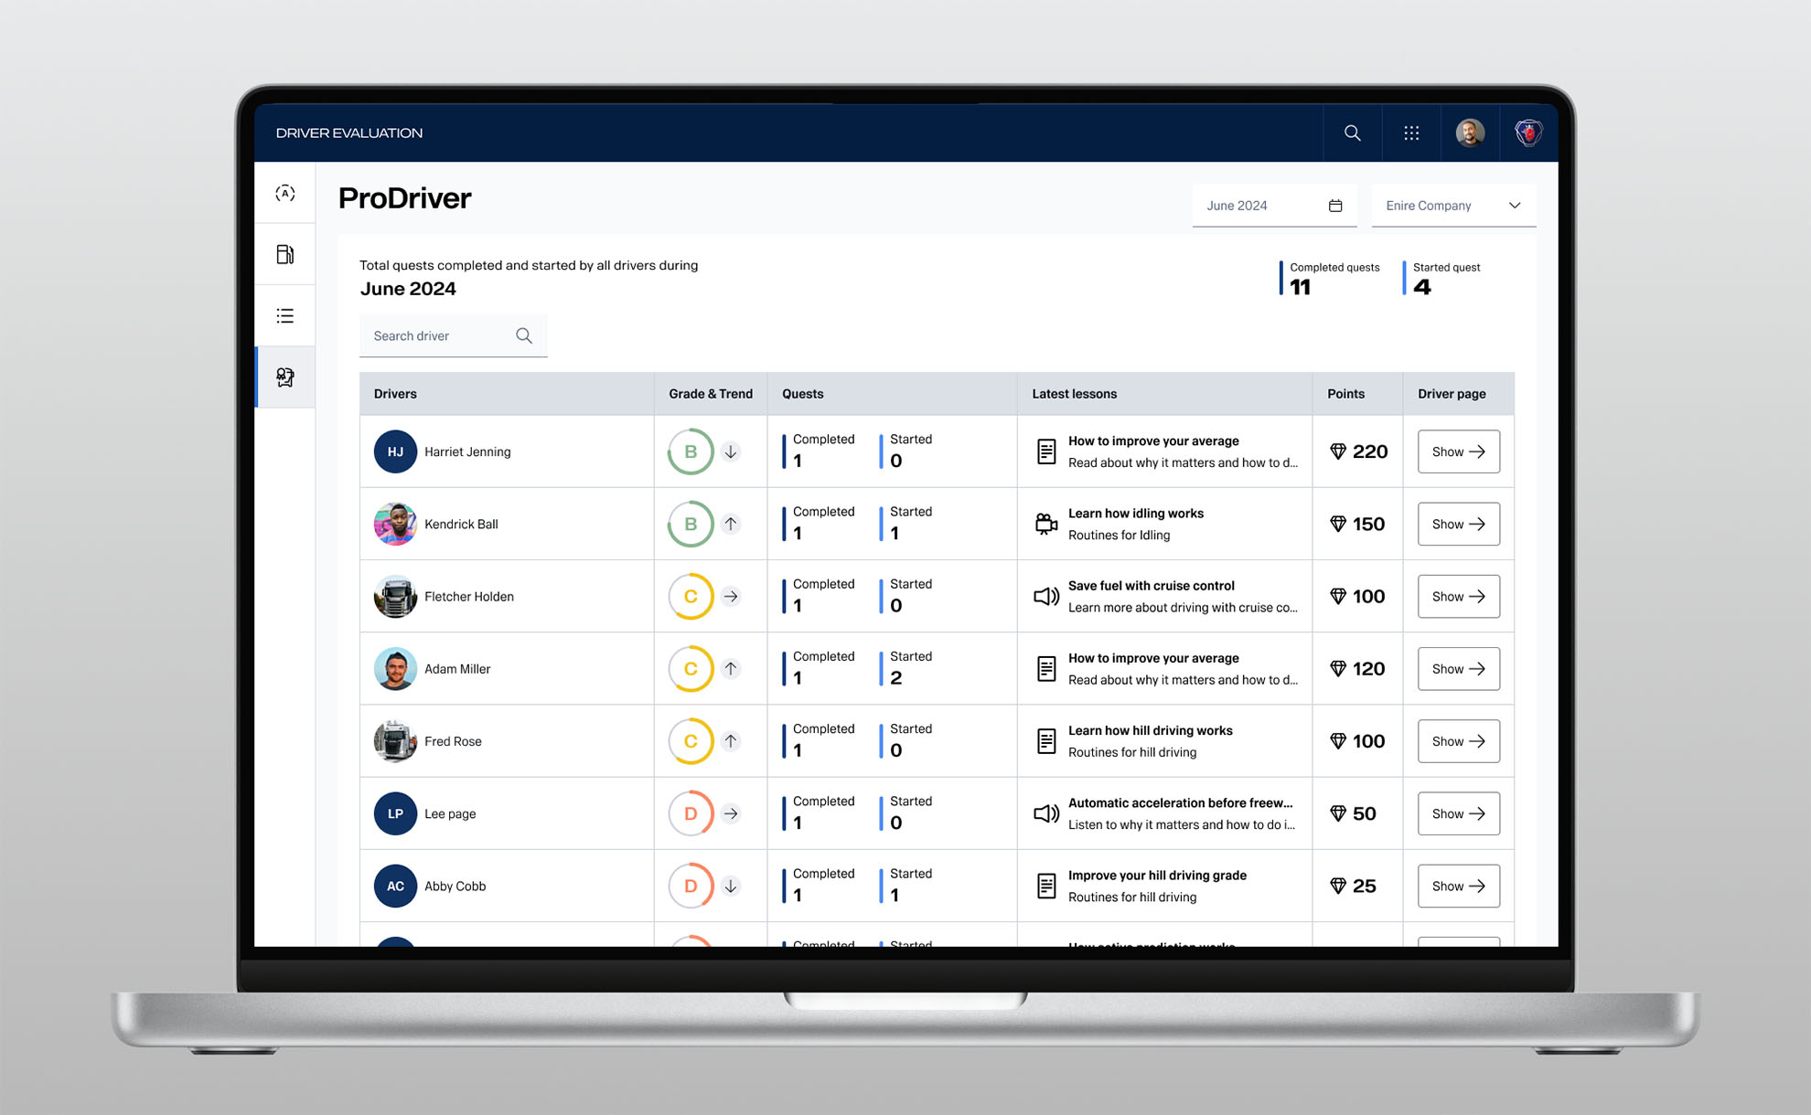The width and height of the screenshot is (1811, 1115).
Task: Open the list view sidebar icon
Action: point(285,315)
